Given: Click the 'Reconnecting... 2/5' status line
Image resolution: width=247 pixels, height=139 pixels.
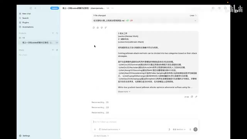Looking at the screenshot, I should click(100, 107).
